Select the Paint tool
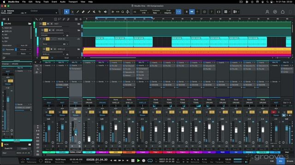The height and width of the screenshot is (165, 295). 88,12
